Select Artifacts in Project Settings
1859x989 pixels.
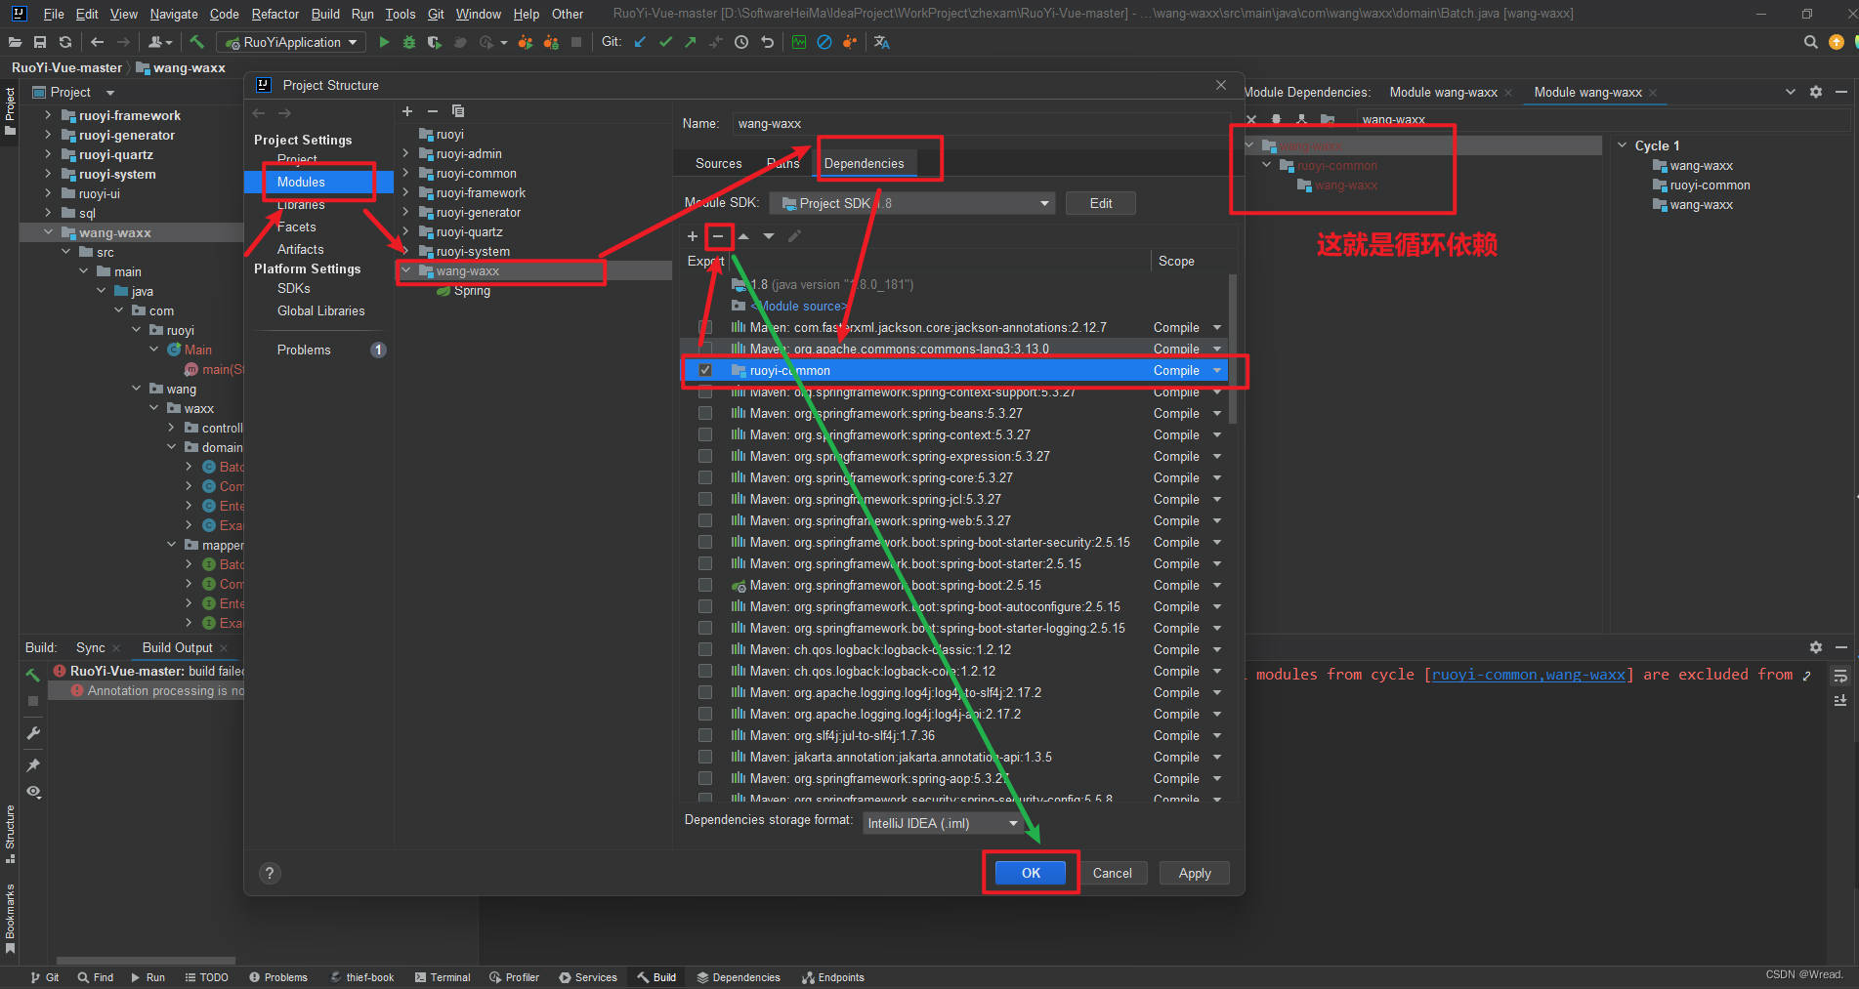point(300,249)
